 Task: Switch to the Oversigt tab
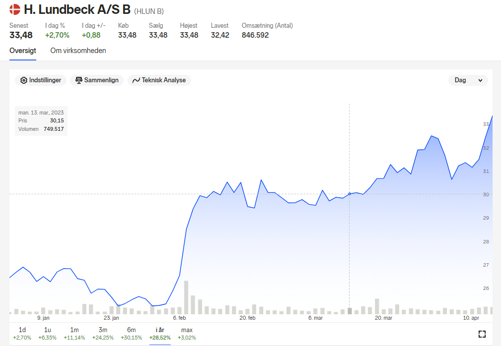[x=23, y=51]
